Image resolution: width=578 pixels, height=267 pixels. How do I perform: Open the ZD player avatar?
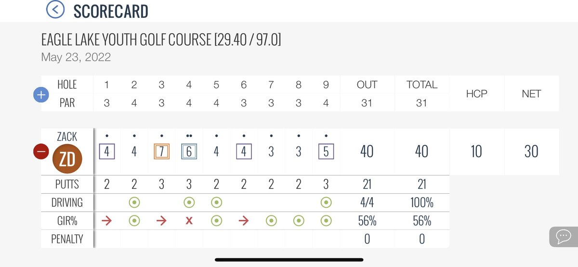67,159
